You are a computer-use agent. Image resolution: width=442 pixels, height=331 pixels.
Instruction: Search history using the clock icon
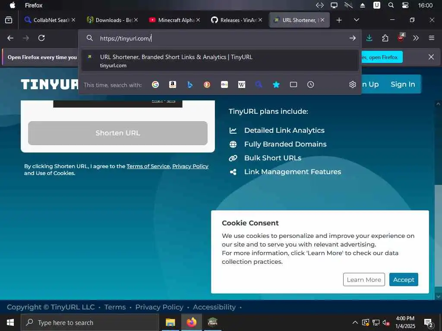[311, 84]
